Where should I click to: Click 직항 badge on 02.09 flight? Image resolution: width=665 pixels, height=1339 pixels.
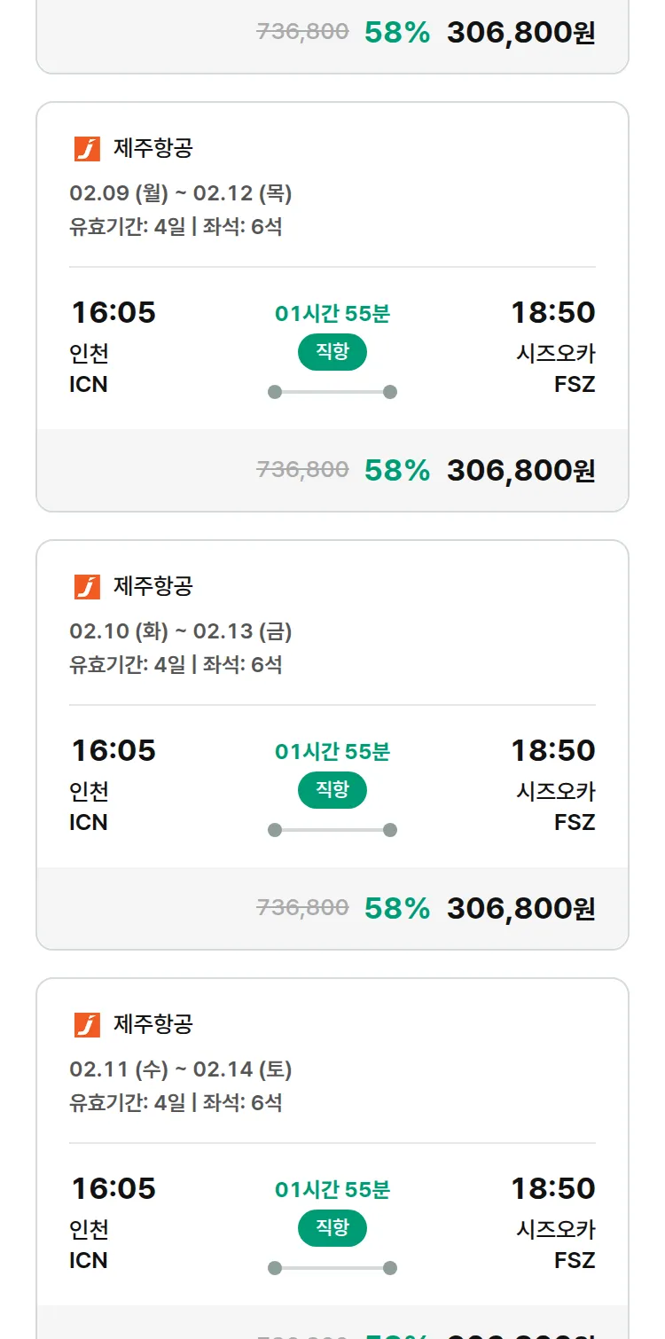(x=332, y=352)
